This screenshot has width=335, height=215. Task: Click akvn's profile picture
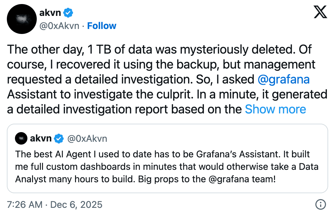[x=22, y=19]
